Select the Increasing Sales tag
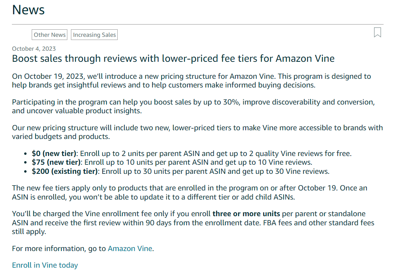401x274 pixels. click(94, 35)
